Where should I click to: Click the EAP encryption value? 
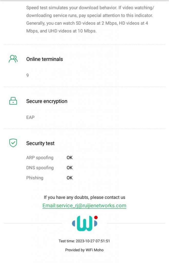coord(30,117)
